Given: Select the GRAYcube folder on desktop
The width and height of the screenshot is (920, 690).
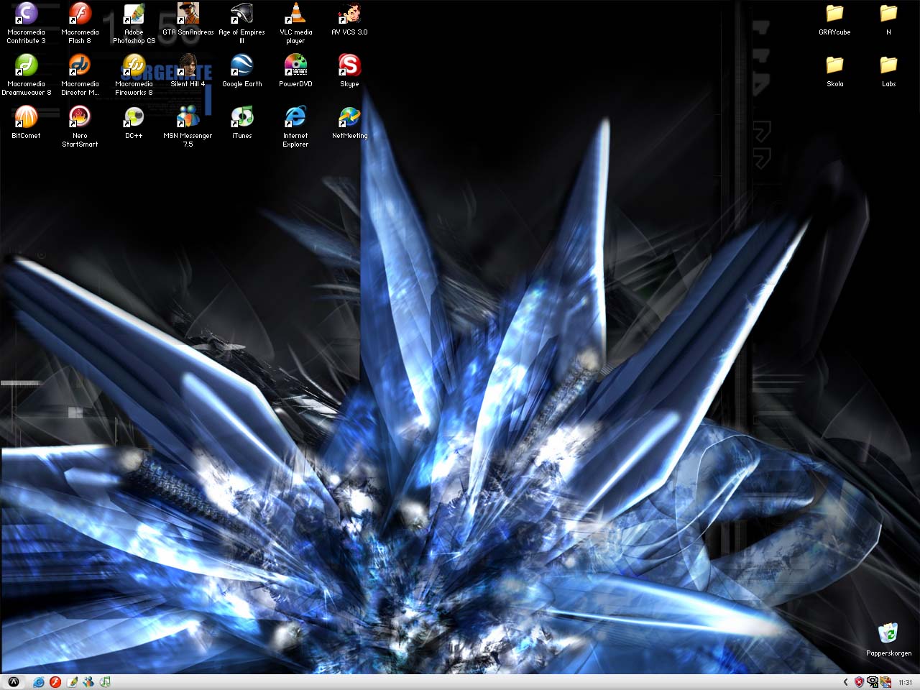Looking at the screenshot, I should point(834,19).
